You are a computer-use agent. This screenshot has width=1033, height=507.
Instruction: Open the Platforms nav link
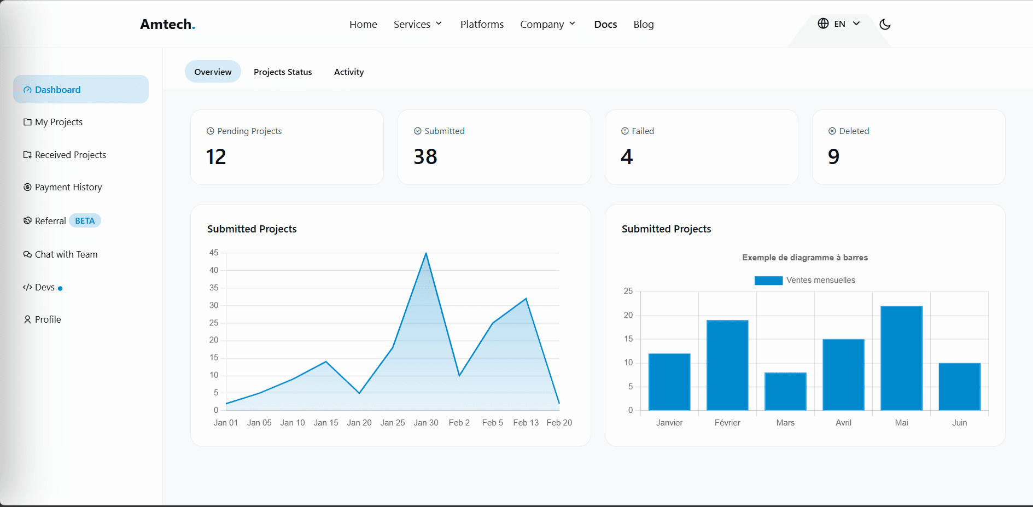click(482, 24)
